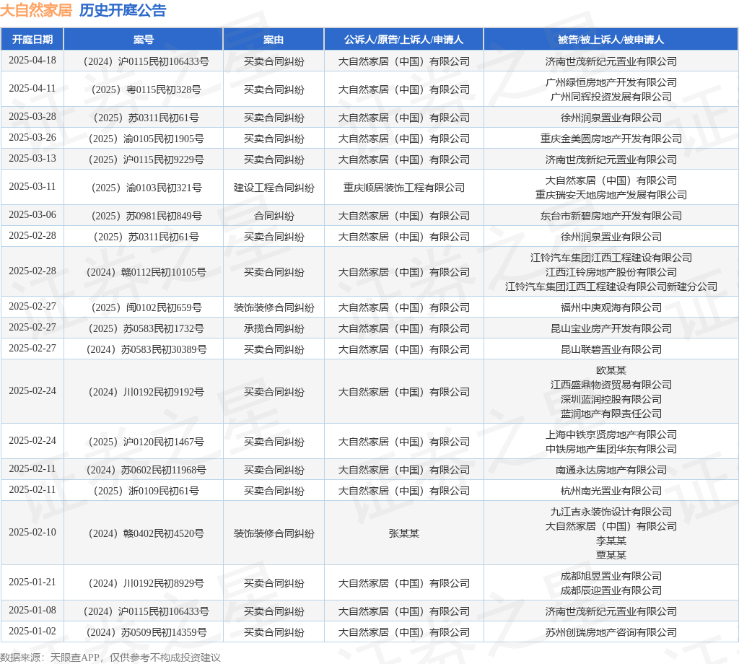Image resolution: width=739 pixels, height=664 pixels.
Task: Click the 建设工程合同纠纷 case cause
Action: point(274,188)
